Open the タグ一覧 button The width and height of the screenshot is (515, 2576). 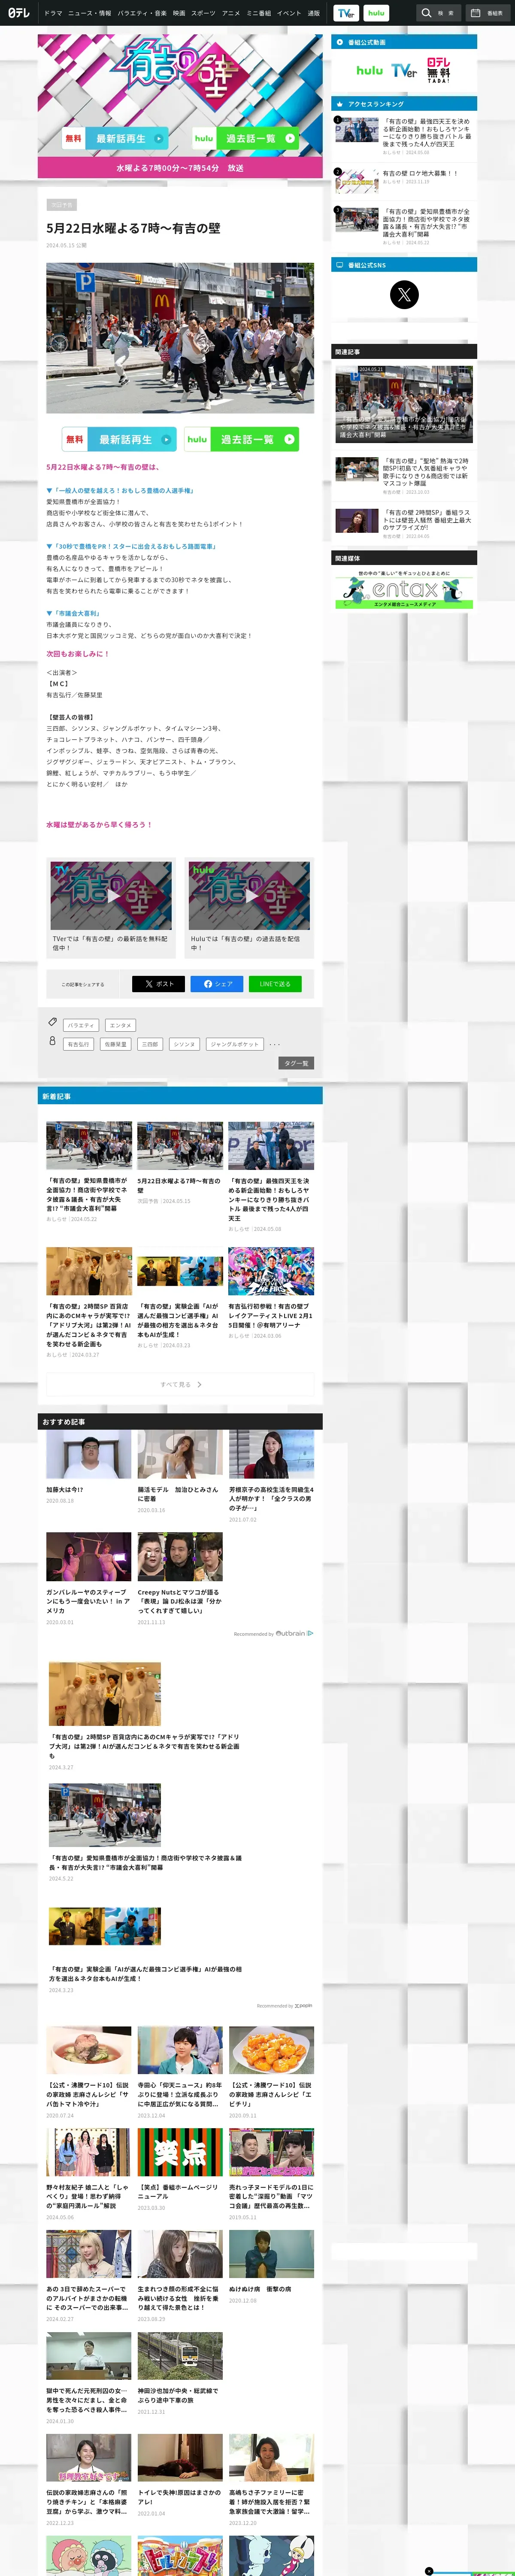[x=296, y=1063]
